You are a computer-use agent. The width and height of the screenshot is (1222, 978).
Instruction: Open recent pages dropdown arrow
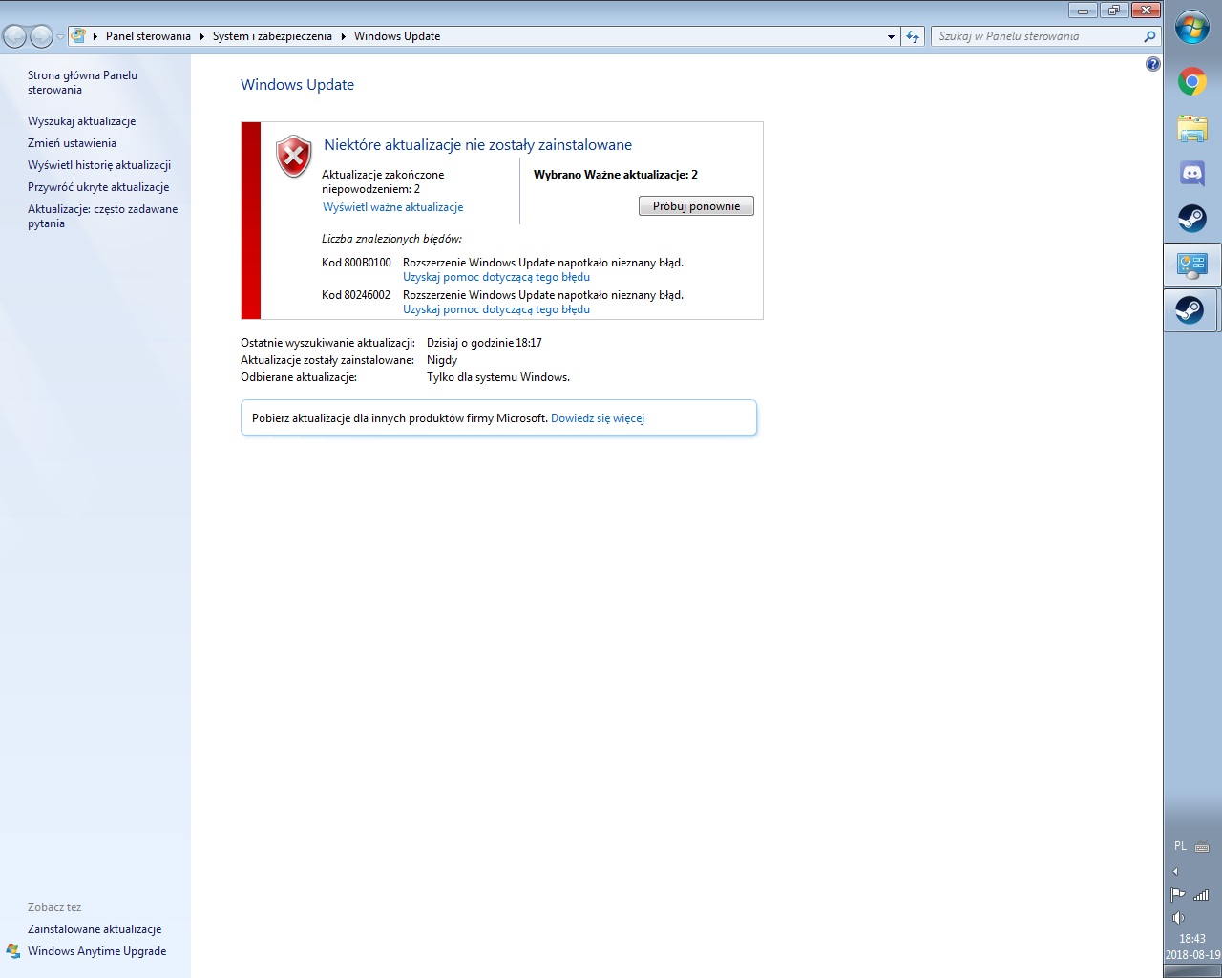(x=60, y=37)
